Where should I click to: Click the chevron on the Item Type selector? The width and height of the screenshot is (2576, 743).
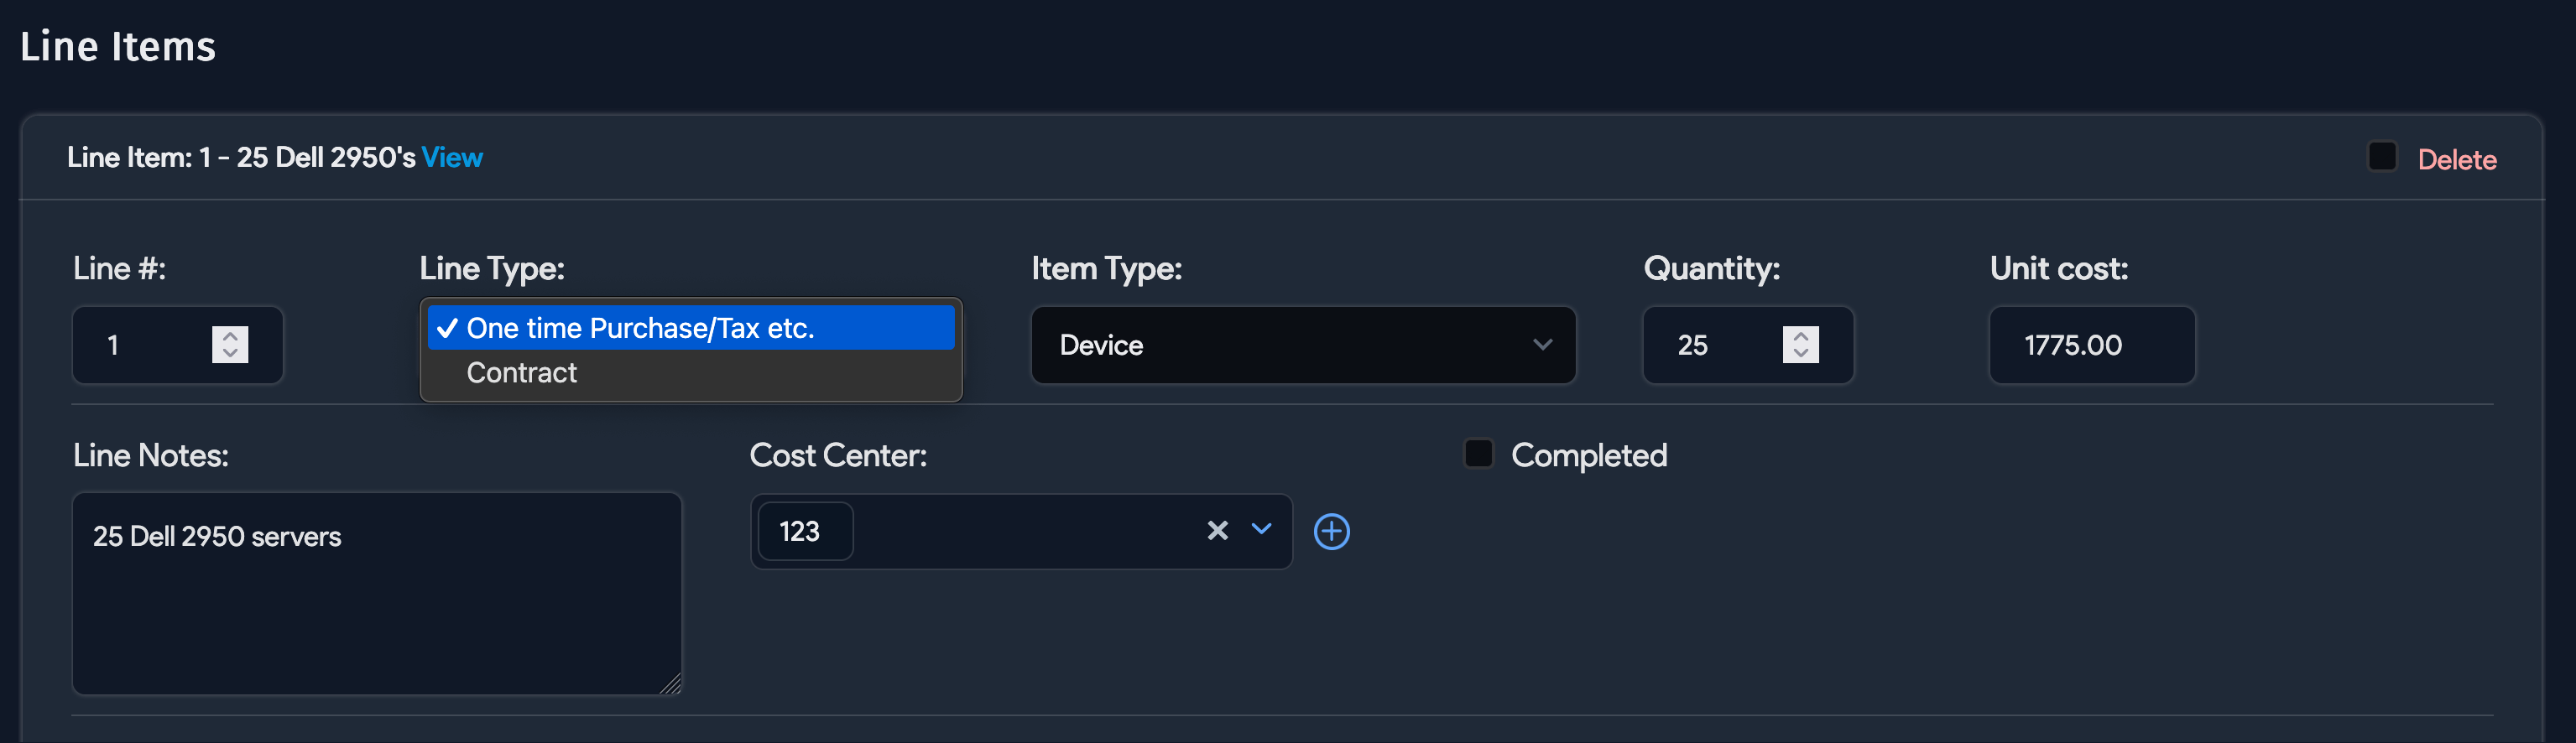1543,345
